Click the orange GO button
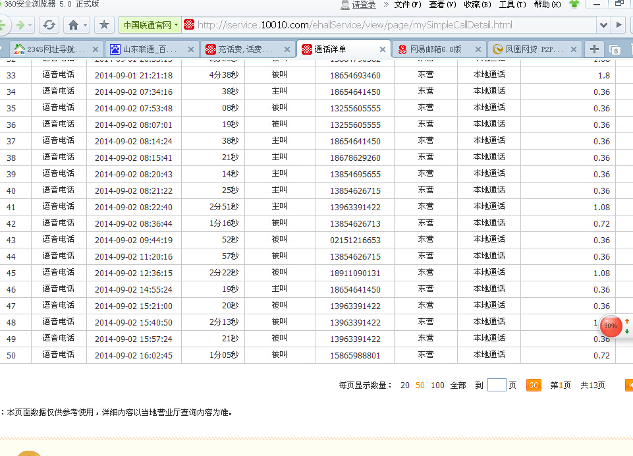Viewport: 633px width, 456px height. click(x=534, y=385)
